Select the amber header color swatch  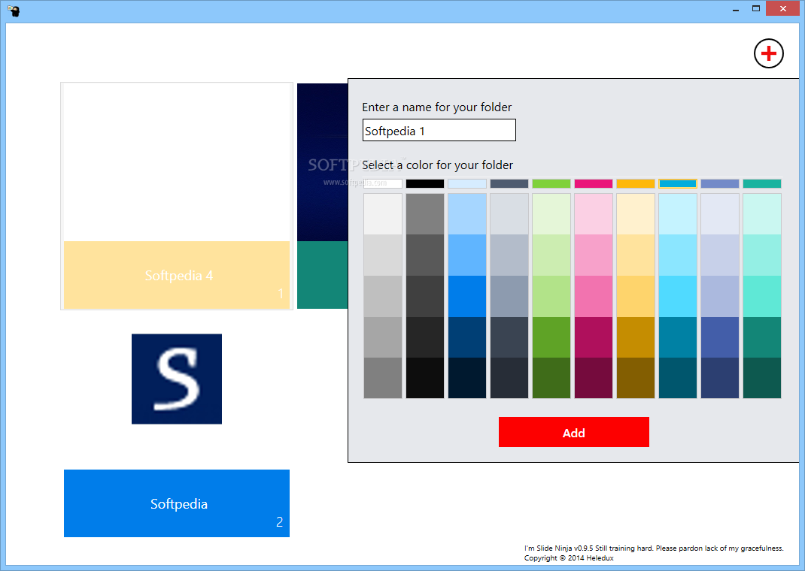coord(636,183)
